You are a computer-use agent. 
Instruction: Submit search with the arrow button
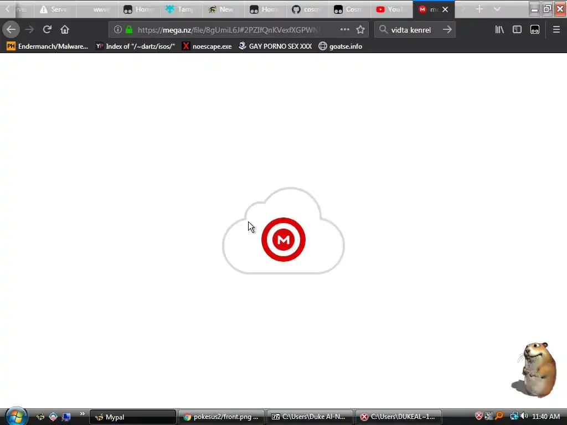click(447, 29)
